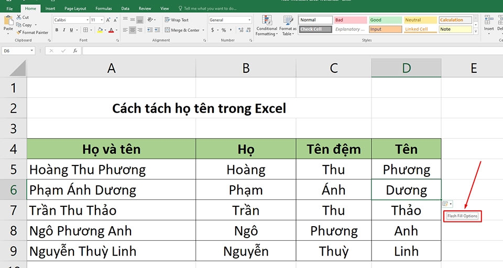Click the formula bar input
The height and width of the screenshot is (268, 503).
coord(292,51)
